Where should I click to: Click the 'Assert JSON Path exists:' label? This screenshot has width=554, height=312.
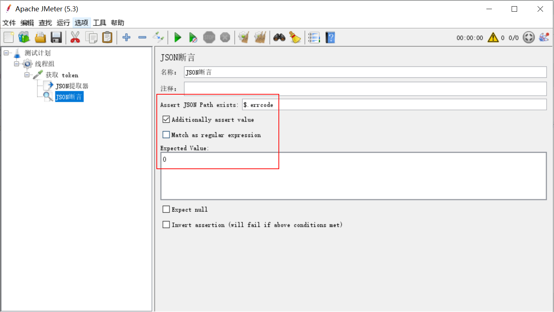click(x=199, y=105)
